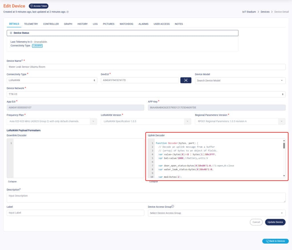Click the info icon next to Device Name
This screenshot has width=292, height=250.
22,60
